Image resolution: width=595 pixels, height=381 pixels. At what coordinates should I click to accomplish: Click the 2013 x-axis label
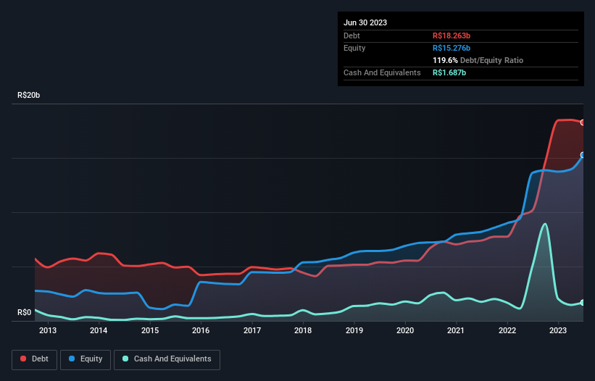click(x=48, y=330)
